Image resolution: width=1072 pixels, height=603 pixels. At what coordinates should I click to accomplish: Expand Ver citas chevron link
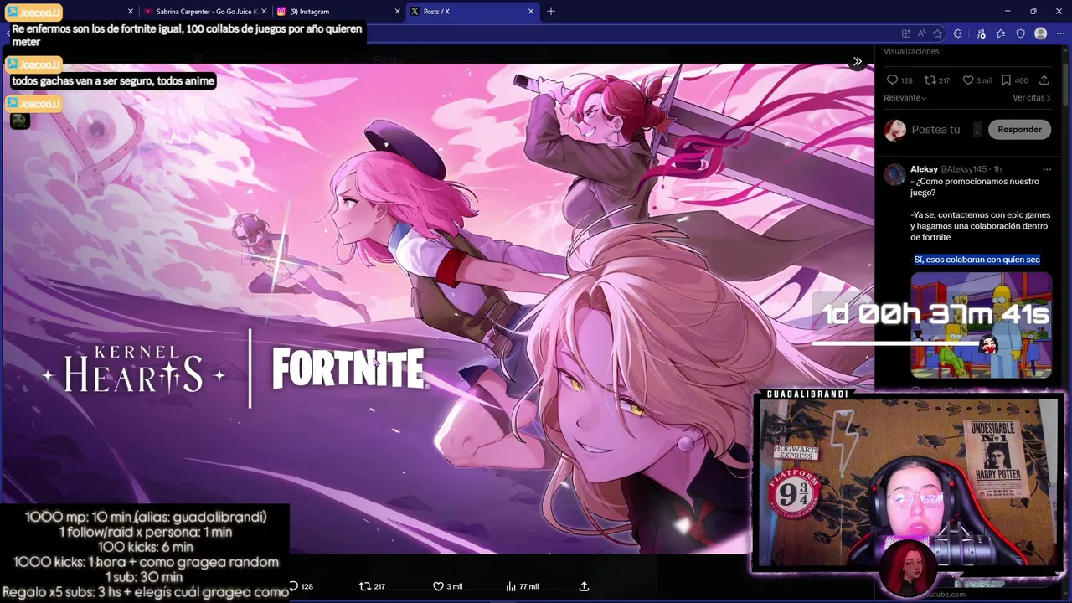click(1032, 98)
